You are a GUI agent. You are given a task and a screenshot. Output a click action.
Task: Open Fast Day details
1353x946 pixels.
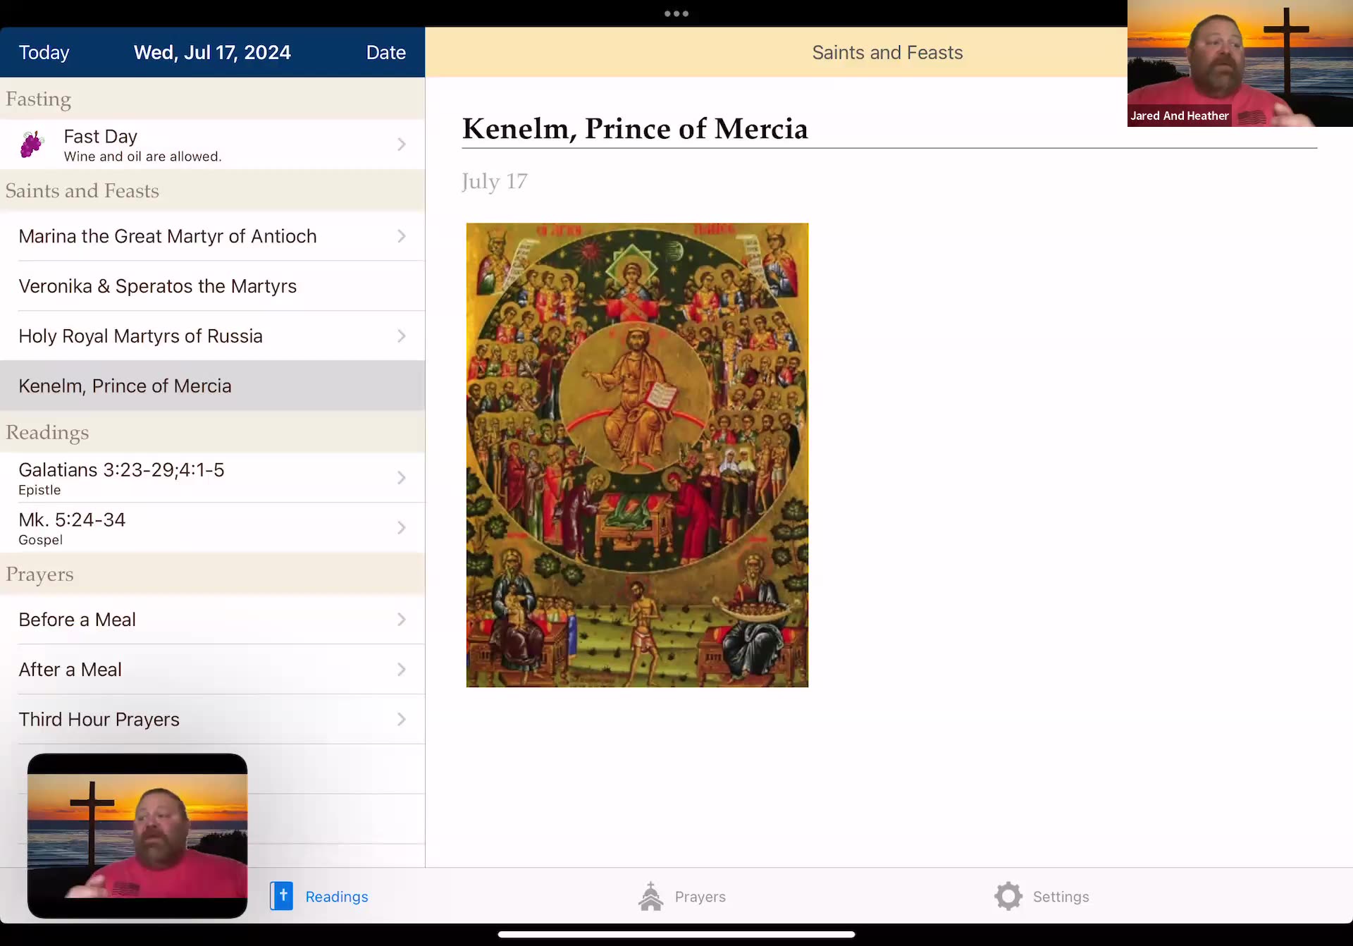[212, 144]
